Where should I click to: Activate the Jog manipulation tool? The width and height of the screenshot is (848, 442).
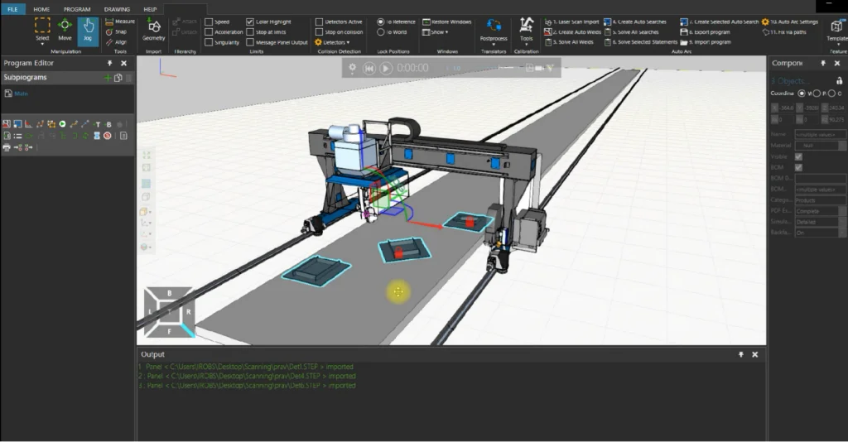(x=88, y=31)
